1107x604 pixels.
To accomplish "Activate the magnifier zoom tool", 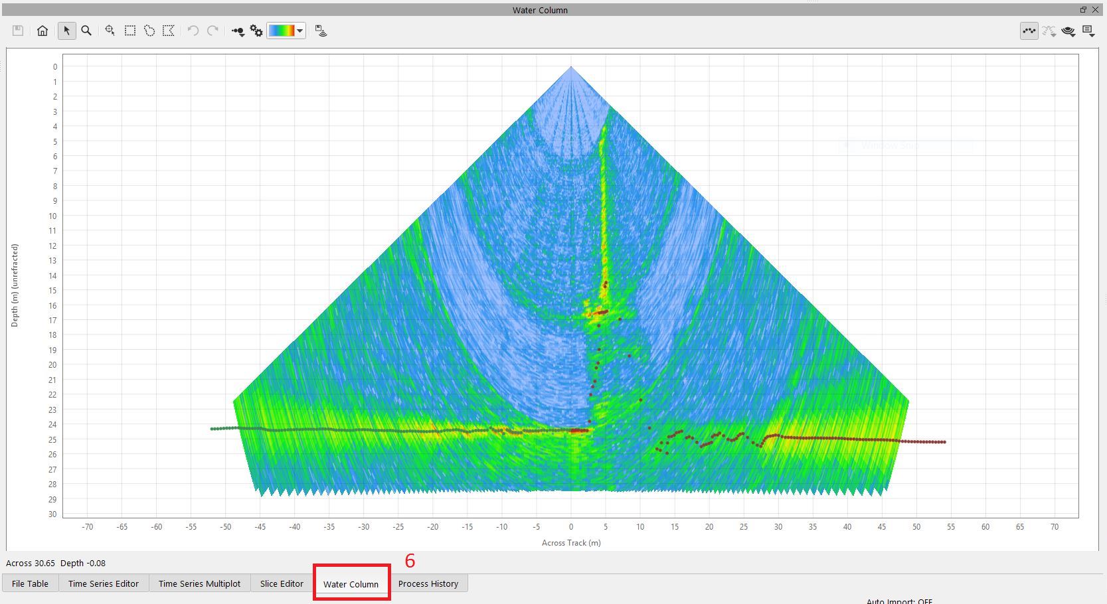I will pos(86,31).
